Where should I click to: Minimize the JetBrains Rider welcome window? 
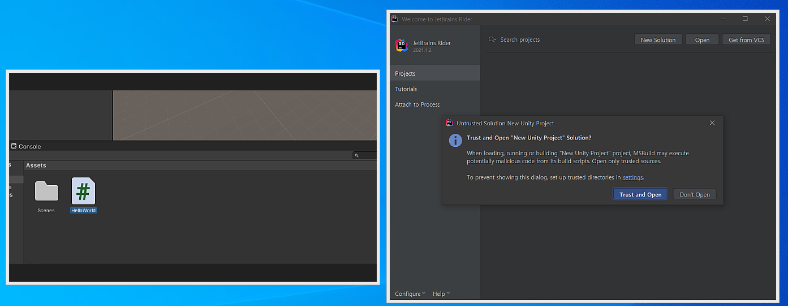point(724,19)
